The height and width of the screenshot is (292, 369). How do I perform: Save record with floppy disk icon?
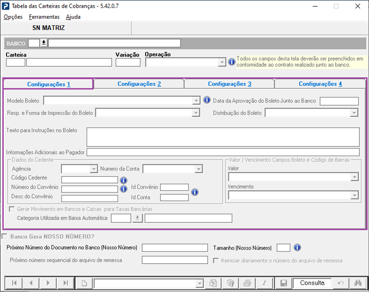tap(284, 283)
